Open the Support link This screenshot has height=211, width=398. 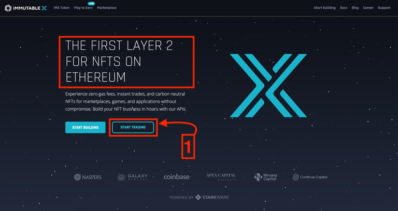pyautogui.click(x=384, y=8)
